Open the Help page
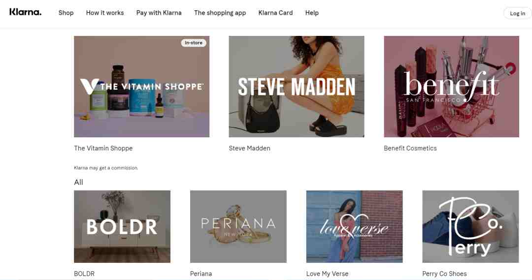 pyautogui.click(x=312, y=13)
